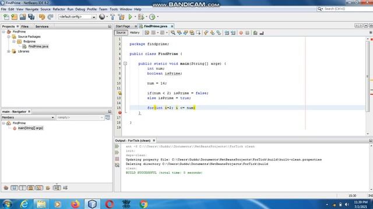Open Google Chrome from the taskbar

(x=143, y=204)
